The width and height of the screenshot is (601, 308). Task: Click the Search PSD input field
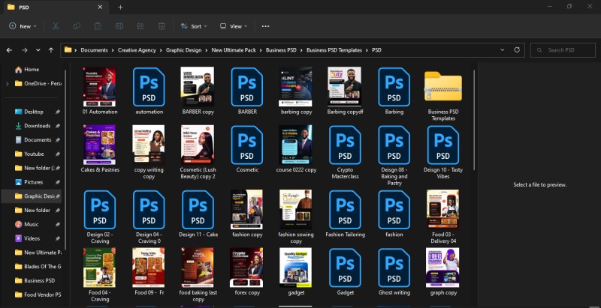coord(563,50)
